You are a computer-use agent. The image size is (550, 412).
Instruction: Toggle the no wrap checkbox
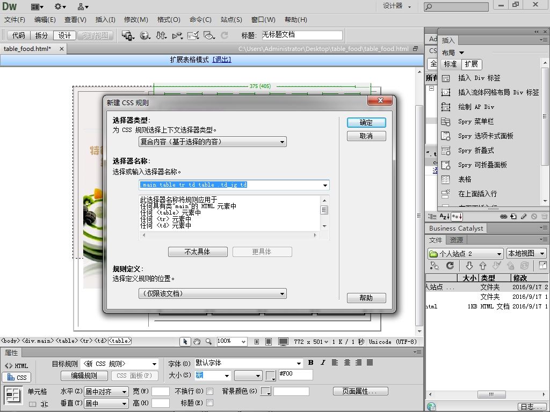coord(210,391)
